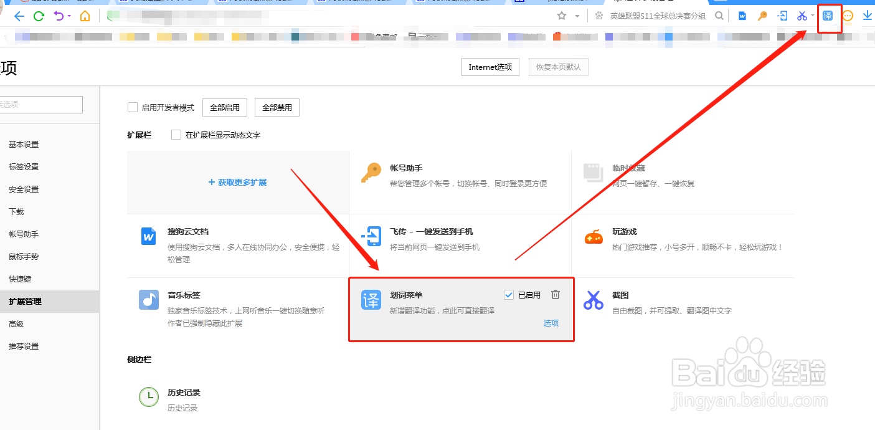Click the 临时收藏 extension title
This screenshot has height=430, width=875.
(628, 168)
